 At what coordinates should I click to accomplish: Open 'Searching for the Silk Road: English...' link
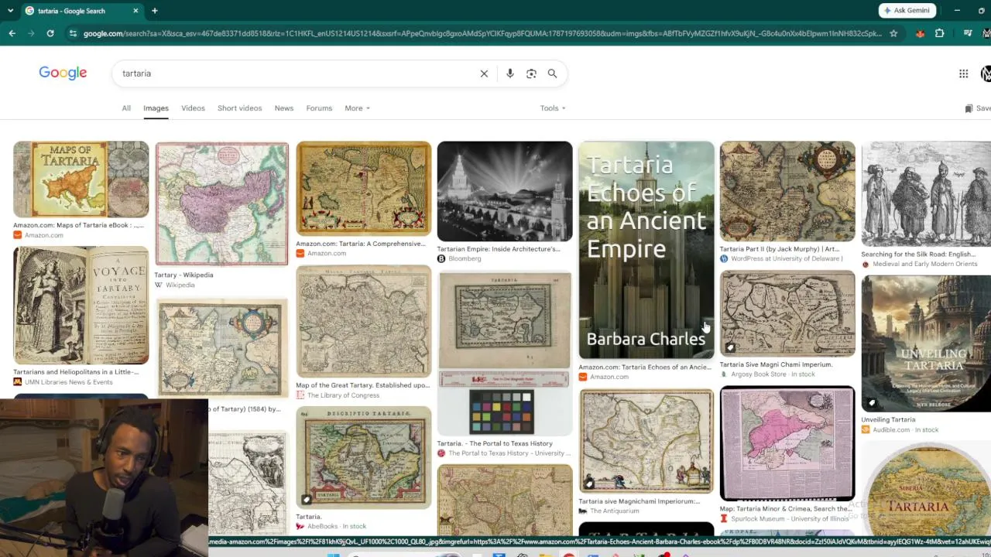pos(918,255)
